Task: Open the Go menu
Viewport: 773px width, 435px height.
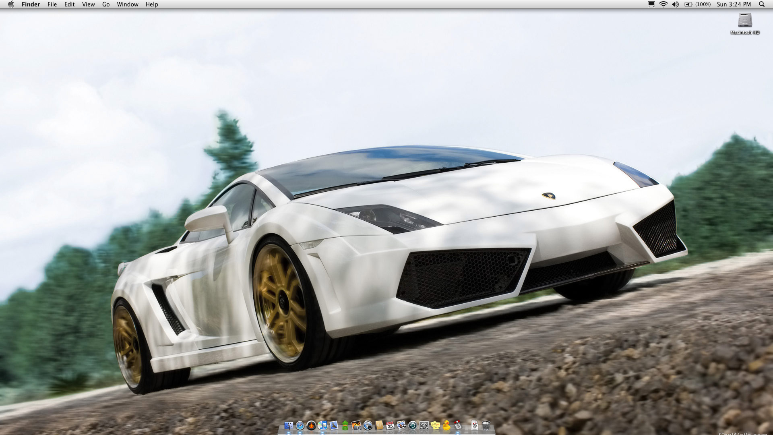Action: pyautogui.click(x=106, y=4)
